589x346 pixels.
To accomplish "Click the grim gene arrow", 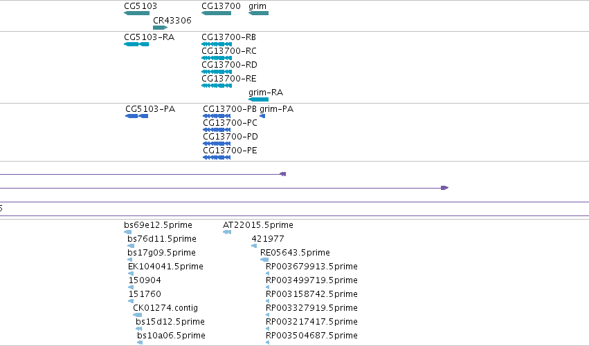I will click(x=258, y=13).
